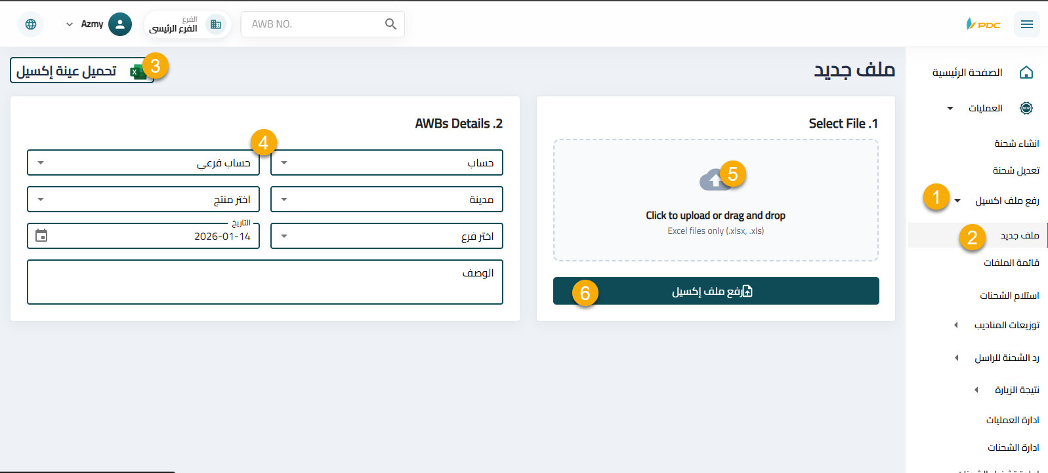The height and width of the screenshot is (473, 1048).
Task: Open the اختر منتج product dropdown
Action: pyautogui.click(x=143, y=199)
